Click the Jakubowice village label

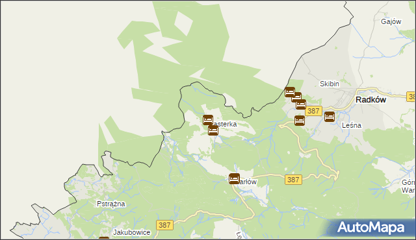(131, 232)
